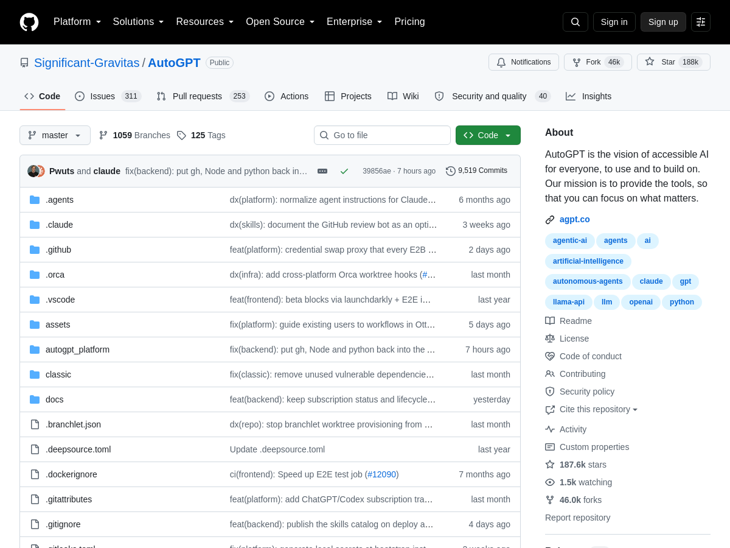Viewport: 730px width, 548px height.
Task: Click the autonomous-agents topic tag
Action: pos(588,281)
